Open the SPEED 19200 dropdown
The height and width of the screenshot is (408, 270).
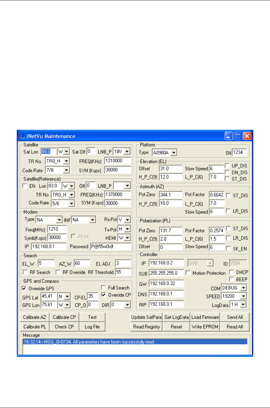[x=244, y=296]
